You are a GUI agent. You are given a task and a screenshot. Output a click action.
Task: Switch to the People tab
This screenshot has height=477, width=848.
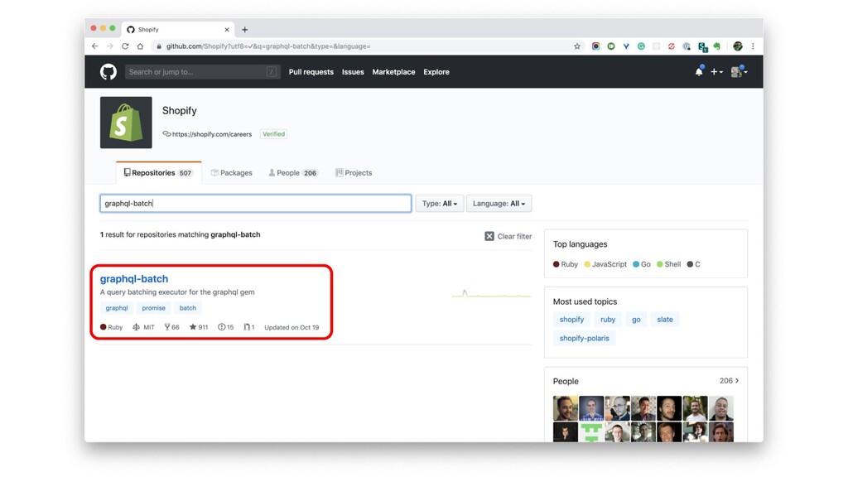click(x=293, y=172)
